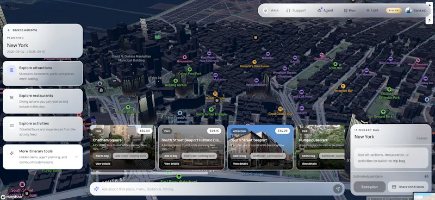Click the Voice microphone icon

[x=265, y=10]
